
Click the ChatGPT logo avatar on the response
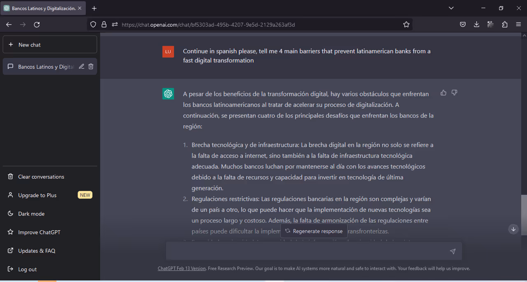(168, 94)
